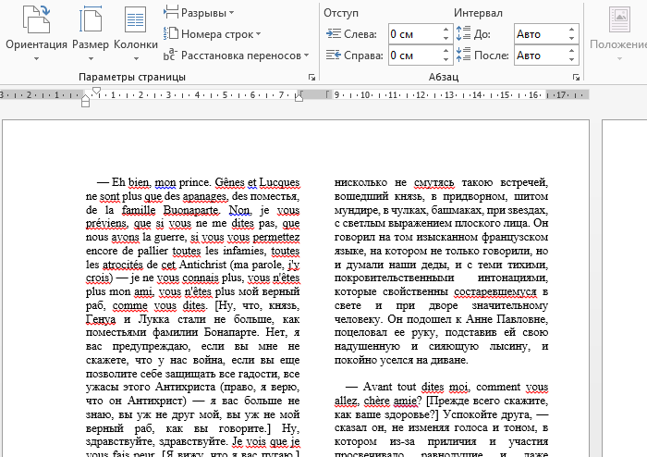This screenshot has height=457, width=647.
Task: Increase the После spacing after value
Action: click(571, 51)
